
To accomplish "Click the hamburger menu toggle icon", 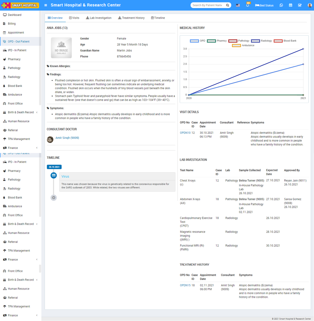I will [x=45, y=5].
